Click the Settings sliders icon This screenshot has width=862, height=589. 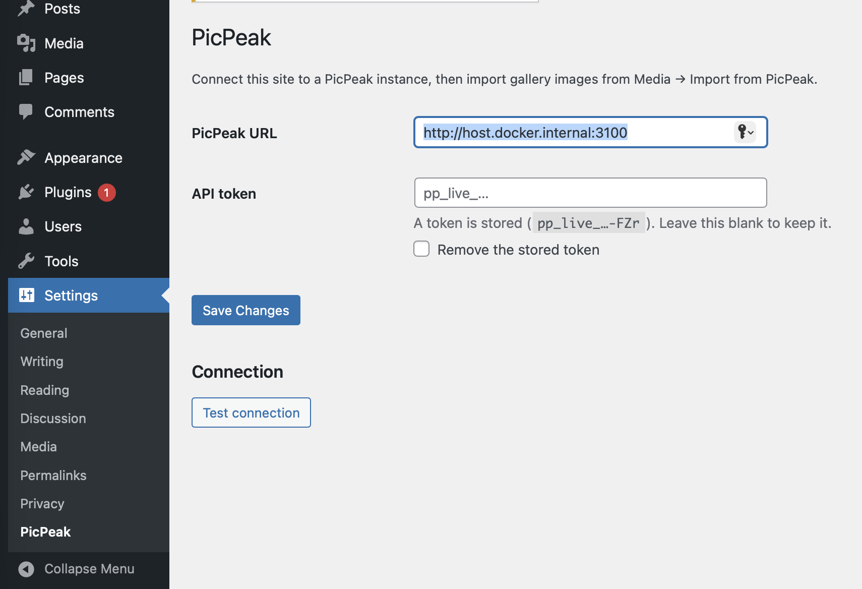click(27, 295)
